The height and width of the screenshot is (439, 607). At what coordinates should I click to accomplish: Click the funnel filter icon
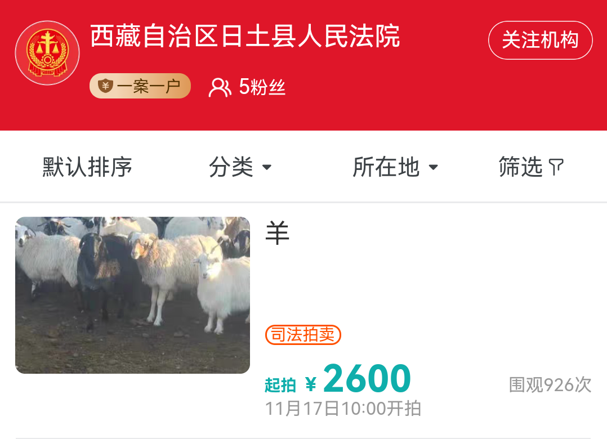coord(556,167)
